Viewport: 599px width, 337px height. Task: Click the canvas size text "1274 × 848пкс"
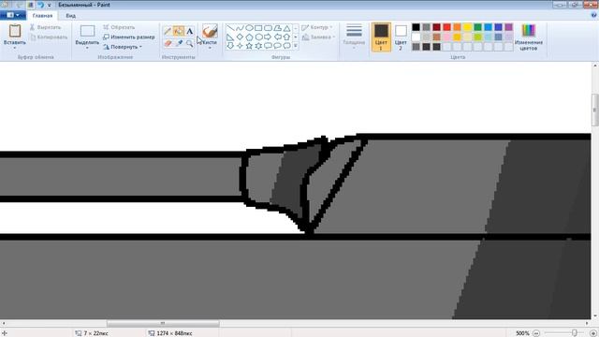pyautogui.click(x=174, y=333)
